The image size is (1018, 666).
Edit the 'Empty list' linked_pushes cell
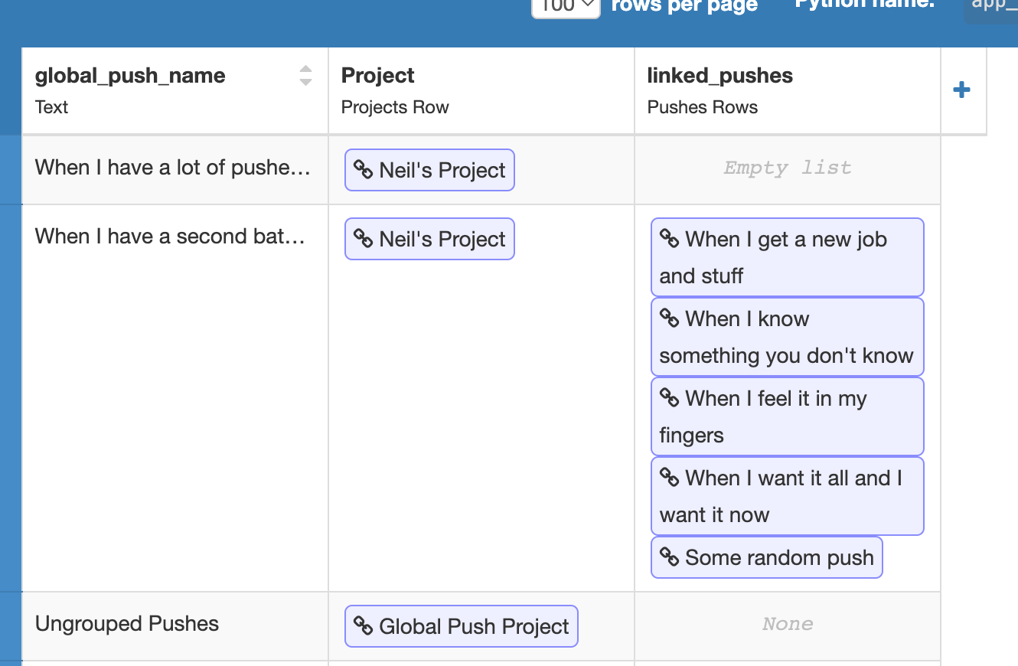pos(787,168)
